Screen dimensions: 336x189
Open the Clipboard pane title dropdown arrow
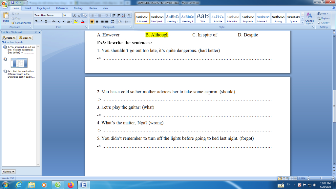tap(36, 32)
